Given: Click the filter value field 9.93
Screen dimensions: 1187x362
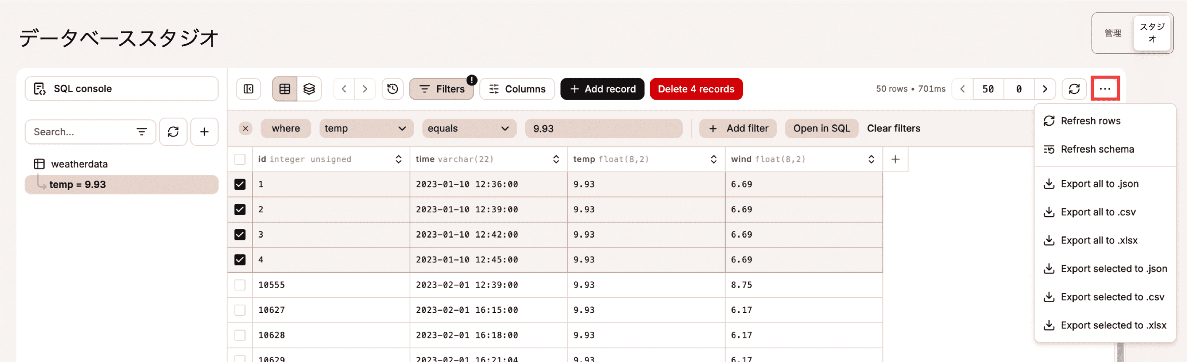Looking at the screenshot, I should click(x=603, y=129).
